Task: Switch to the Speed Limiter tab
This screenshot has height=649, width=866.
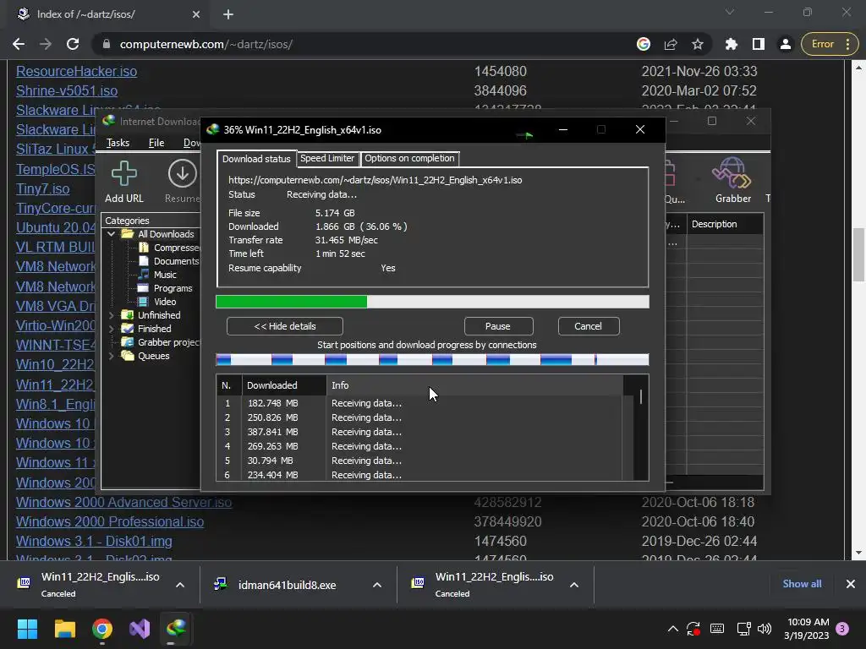Action: 327,158
